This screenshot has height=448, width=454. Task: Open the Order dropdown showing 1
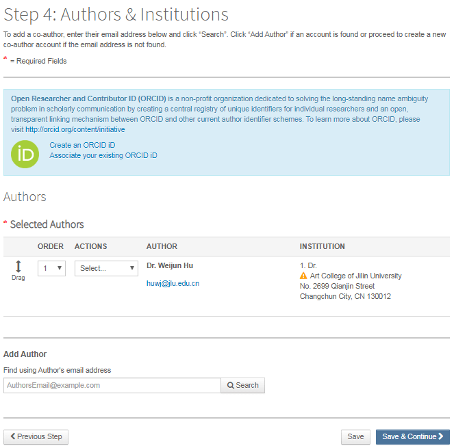coord(51,268)
